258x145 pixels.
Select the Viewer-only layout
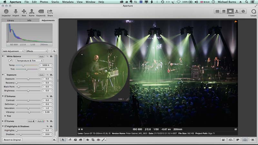230,11
